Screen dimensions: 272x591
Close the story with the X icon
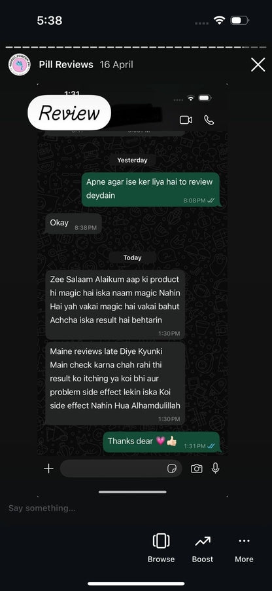coord(258,65)
